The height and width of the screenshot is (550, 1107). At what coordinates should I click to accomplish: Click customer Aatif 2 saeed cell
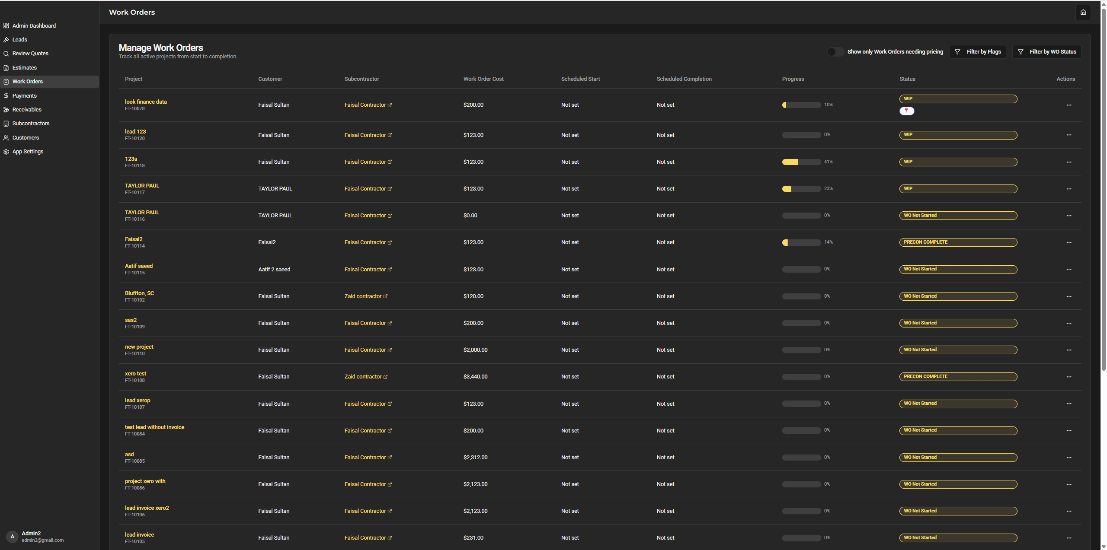274,270
